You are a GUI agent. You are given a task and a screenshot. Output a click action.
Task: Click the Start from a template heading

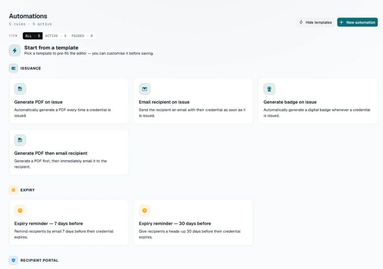tap(51, 48)
